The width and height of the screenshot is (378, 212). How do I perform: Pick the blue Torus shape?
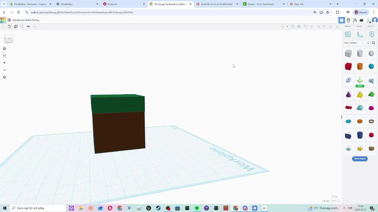coord(348,121)
